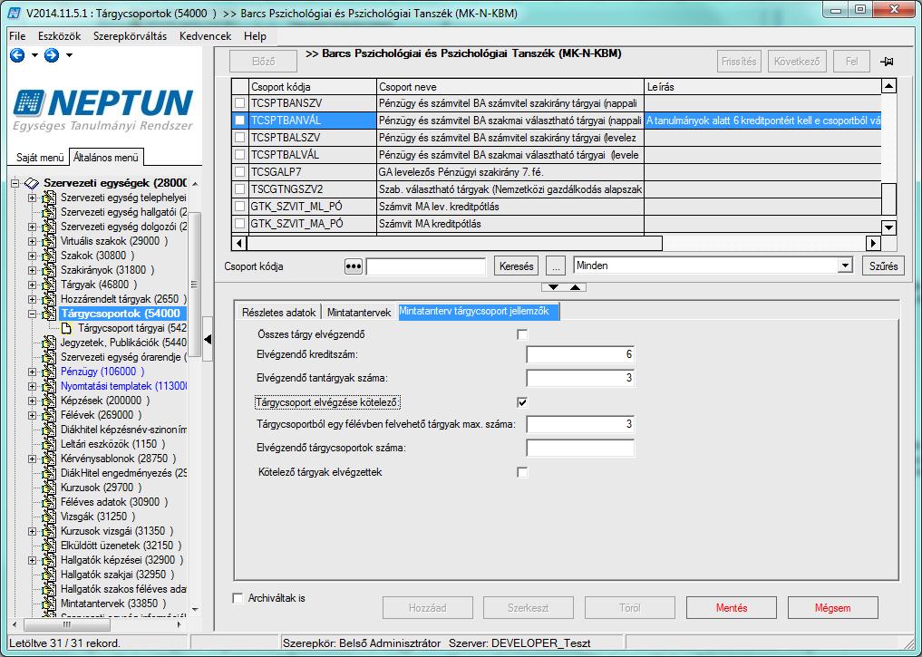Click the up arrow splitter below search
Image resolution: width=922 pixels, height=657 pixels.
(x=575, y=287)
